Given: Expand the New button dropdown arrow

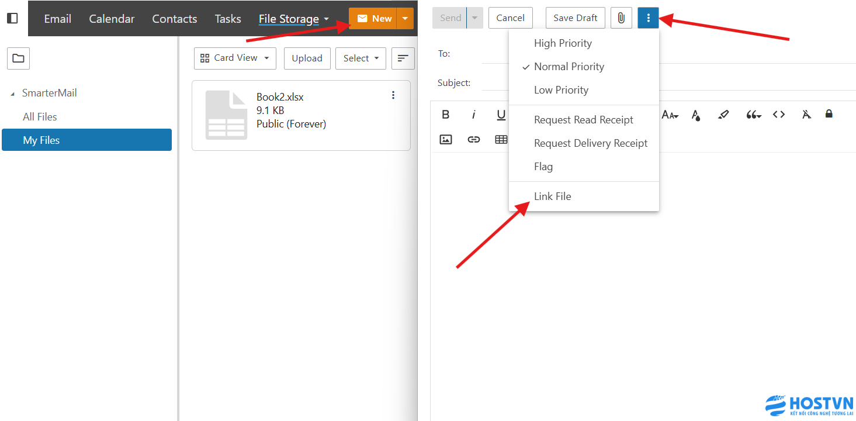Looking at the screenshot, I should (x=405, y=19).
